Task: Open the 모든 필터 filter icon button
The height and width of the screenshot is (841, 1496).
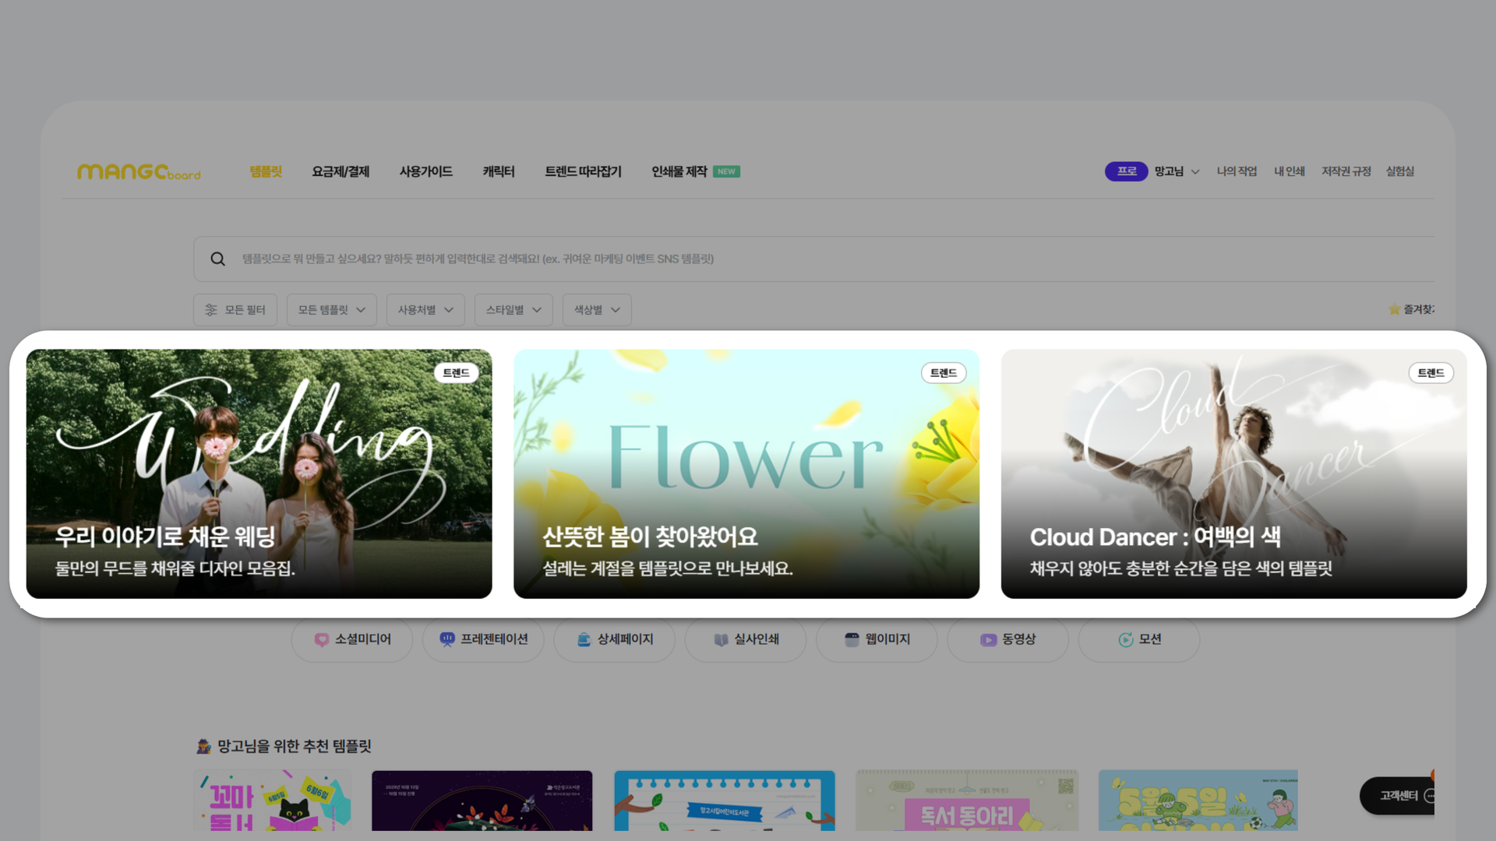Action: tap(211, 310)
